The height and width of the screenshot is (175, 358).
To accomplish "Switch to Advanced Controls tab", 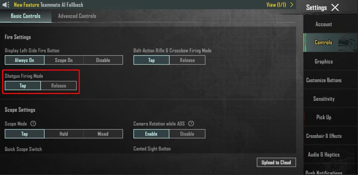I will pos(77,16).
